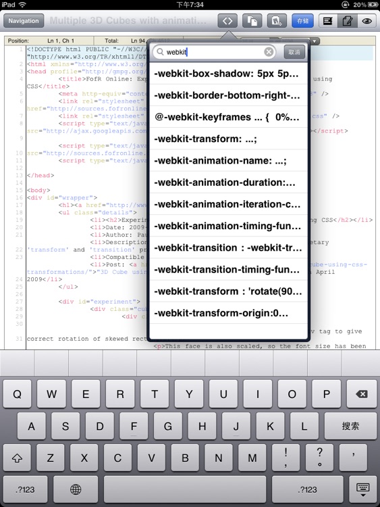380x507 pixels.
Task: Choose the -webkit-animation-name snippet
Action: tap(228, 160)
